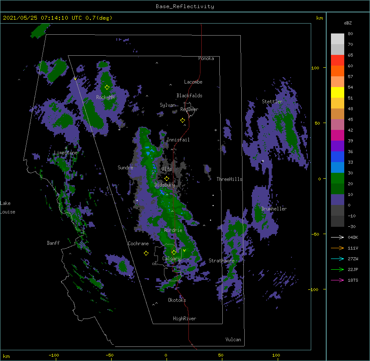Pick the light gray 70-80 dBZ swatch

click(337, 39)
